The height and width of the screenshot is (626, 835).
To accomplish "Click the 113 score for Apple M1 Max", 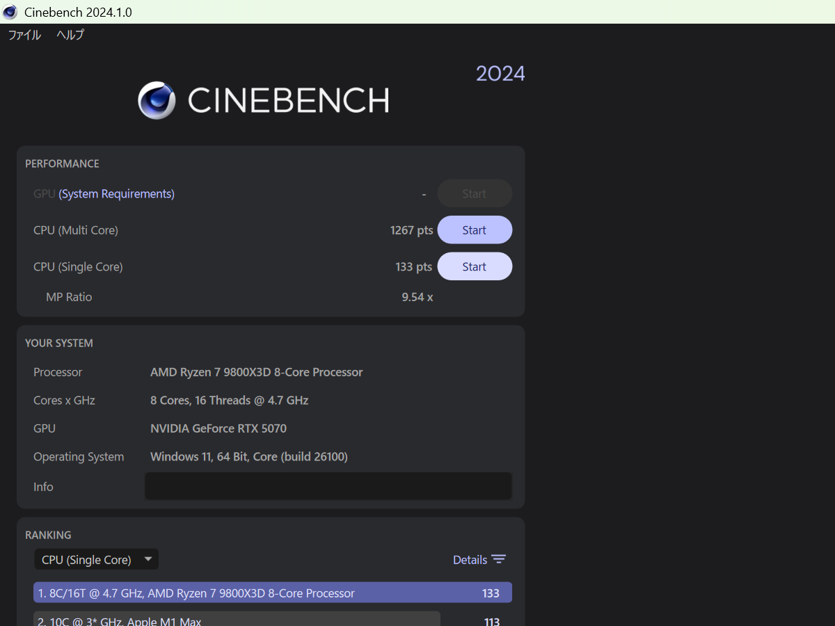I will [492, 621].
